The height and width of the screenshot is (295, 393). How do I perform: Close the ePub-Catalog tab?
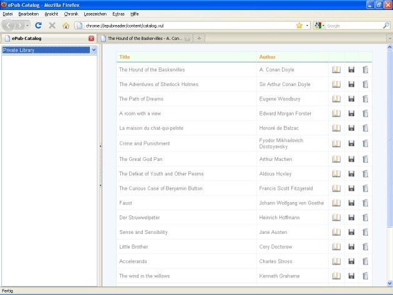(x=91, y=38)
